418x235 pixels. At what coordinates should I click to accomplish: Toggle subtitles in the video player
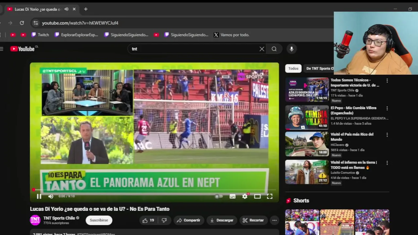point(233,196)
